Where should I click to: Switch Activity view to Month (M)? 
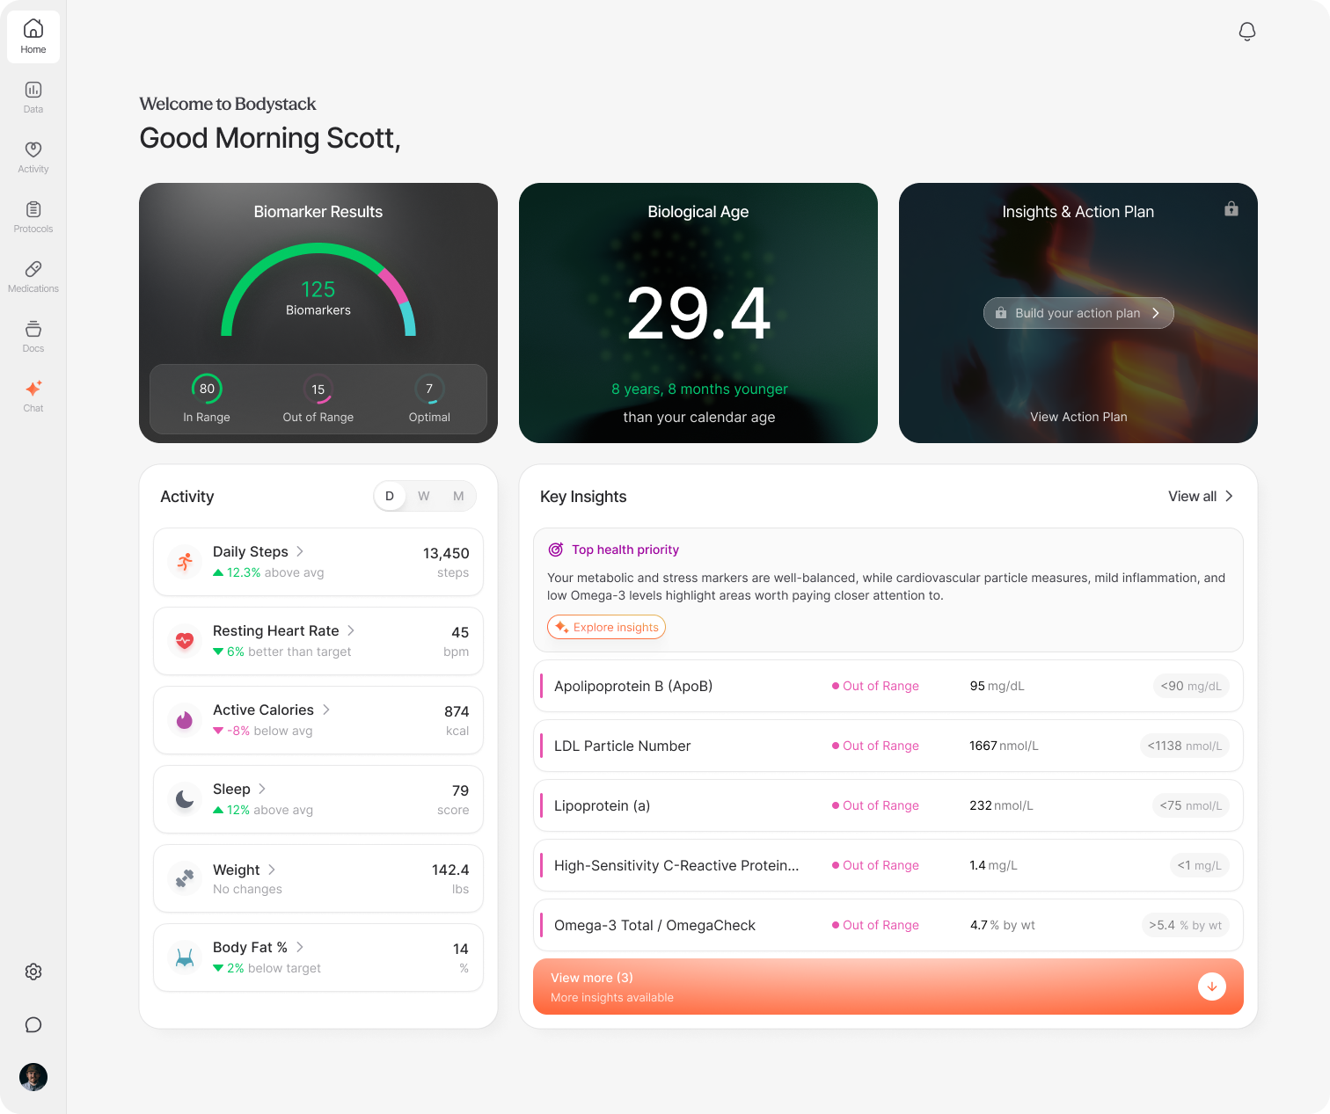pos(458,496)
